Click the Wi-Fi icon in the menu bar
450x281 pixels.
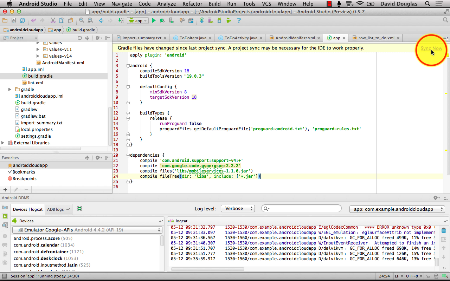[360, 4]
